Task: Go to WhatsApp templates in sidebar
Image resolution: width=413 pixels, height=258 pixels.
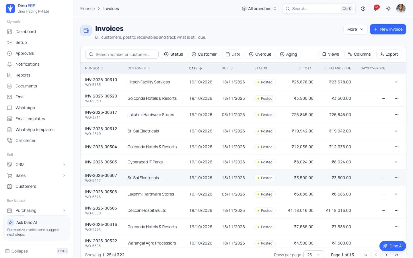Action: click(x=37, y=130)
